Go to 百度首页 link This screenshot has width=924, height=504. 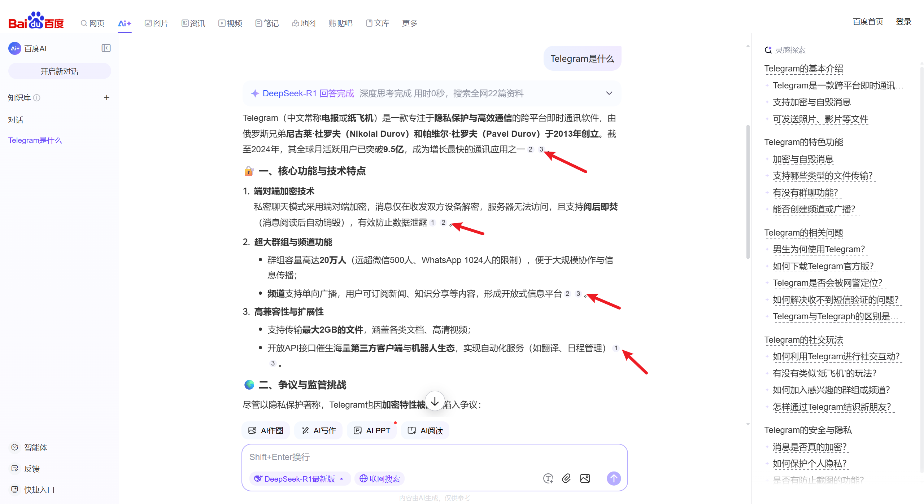coord(868,22)
